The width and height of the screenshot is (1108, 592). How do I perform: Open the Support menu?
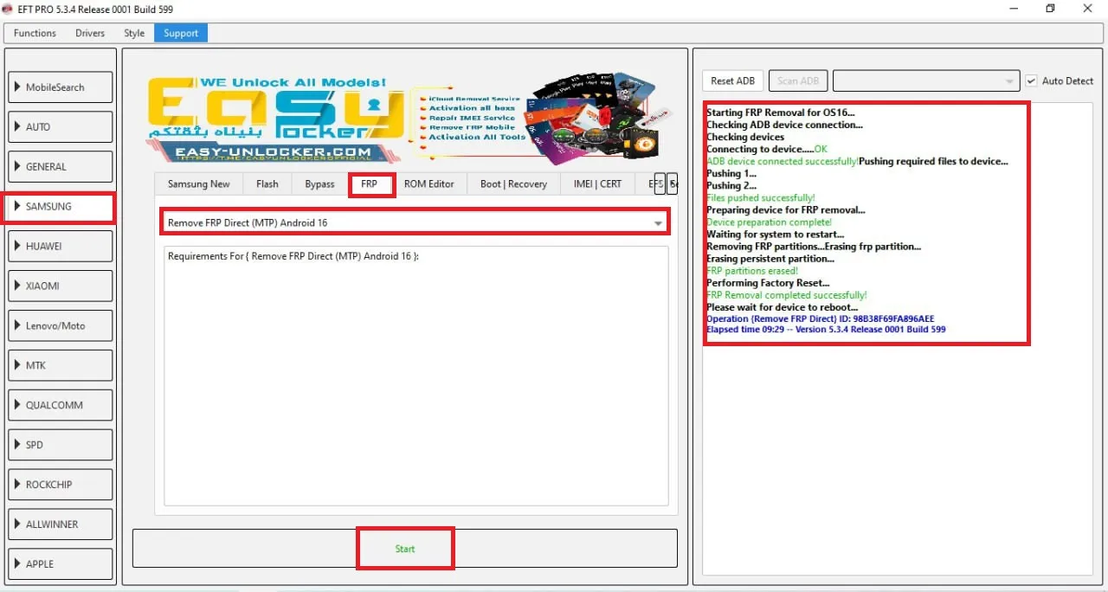181,33
